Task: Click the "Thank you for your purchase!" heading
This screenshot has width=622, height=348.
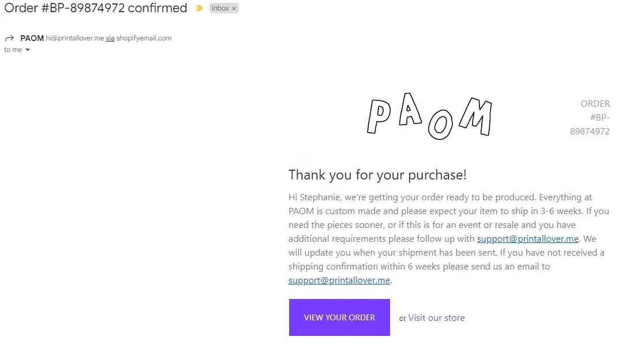Action: pyautogui.click(x=377, y=175)
